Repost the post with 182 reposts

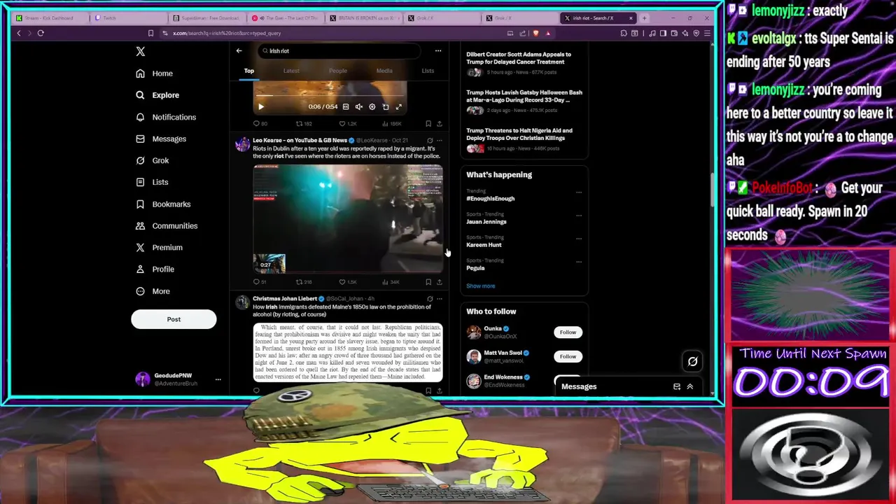tap(303, 124)
